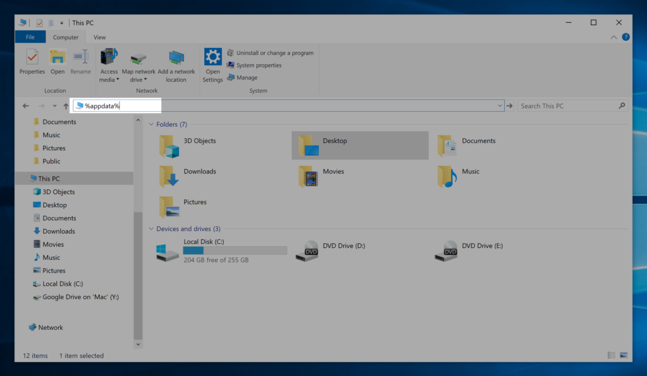This screenshot has width=647, height=376.
Task: Select the Desktop folder in main pane
Action: coord(360,145)
